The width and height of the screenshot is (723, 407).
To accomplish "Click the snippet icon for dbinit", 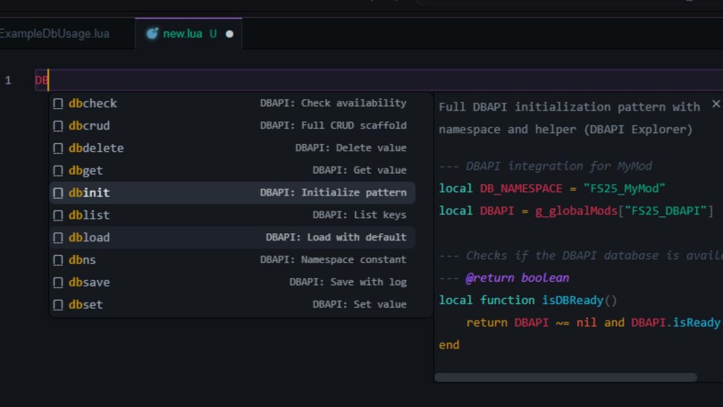I will pos(58,192).
